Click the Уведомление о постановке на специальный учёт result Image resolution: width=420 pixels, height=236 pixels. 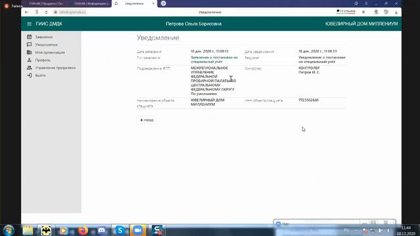322,60
